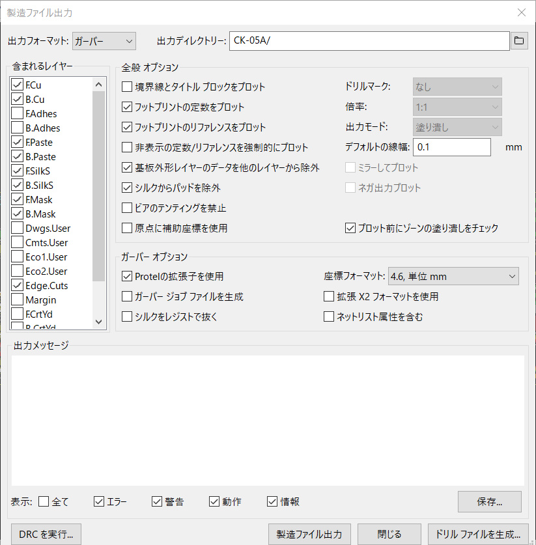
Task: Click the 保存... button
Action: 489,501
